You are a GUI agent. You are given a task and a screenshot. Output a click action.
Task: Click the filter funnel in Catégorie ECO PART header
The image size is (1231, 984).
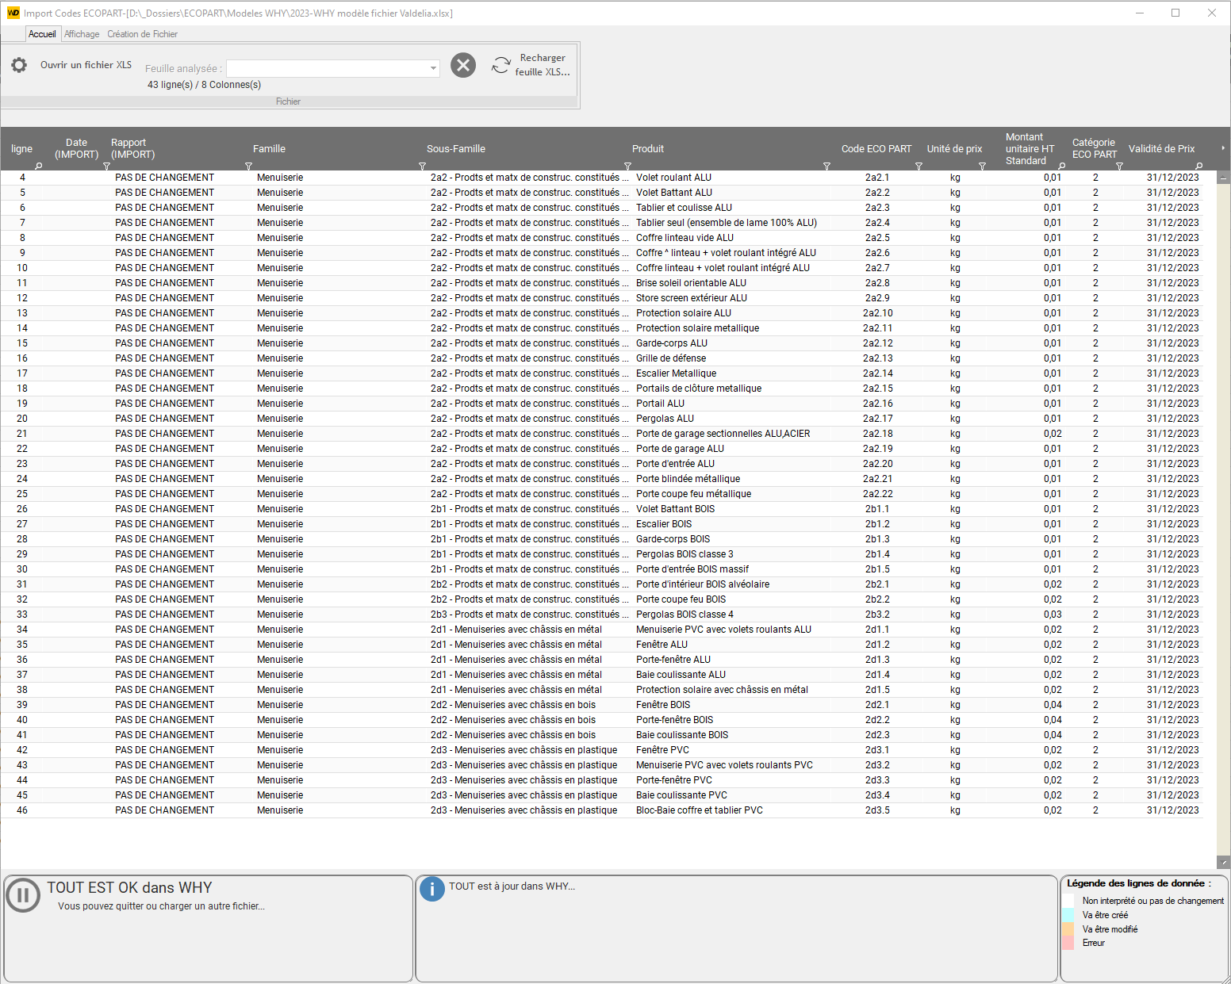click(1119, 167)
